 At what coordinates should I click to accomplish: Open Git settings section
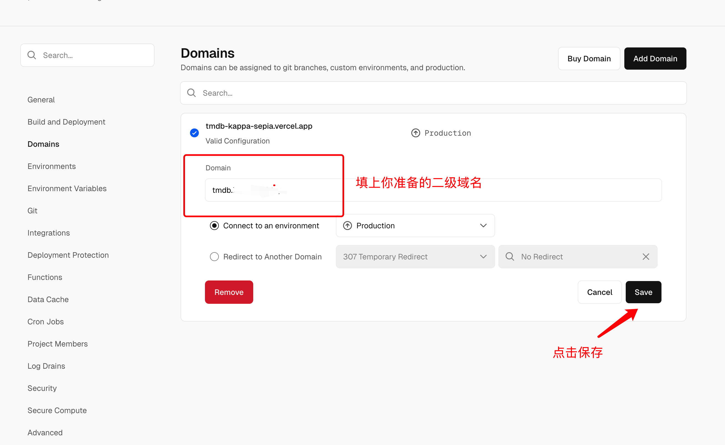(x=32, y=211)
